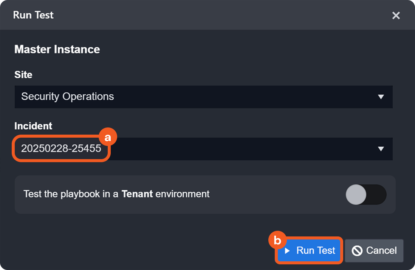Click the Site dropdown arrow
The width and height of the screenshot is (415, 270).
point(381,97)
